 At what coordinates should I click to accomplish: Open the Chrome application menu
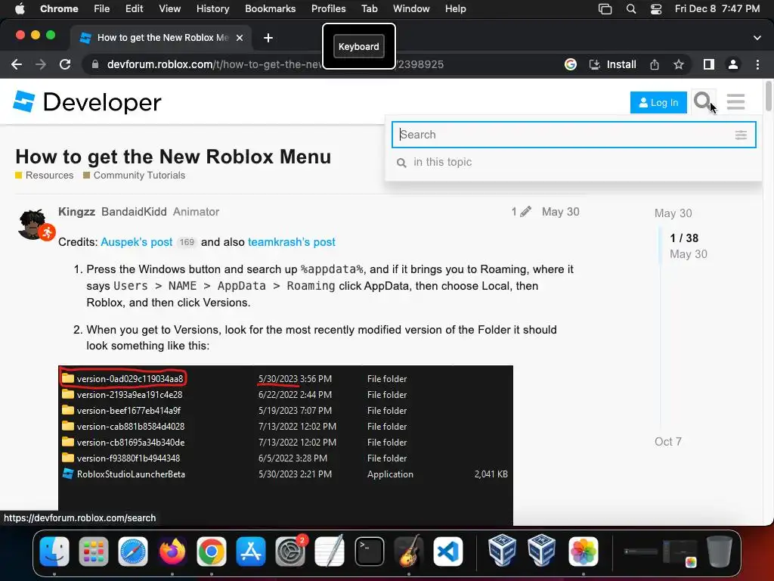(x=59, y=9)
